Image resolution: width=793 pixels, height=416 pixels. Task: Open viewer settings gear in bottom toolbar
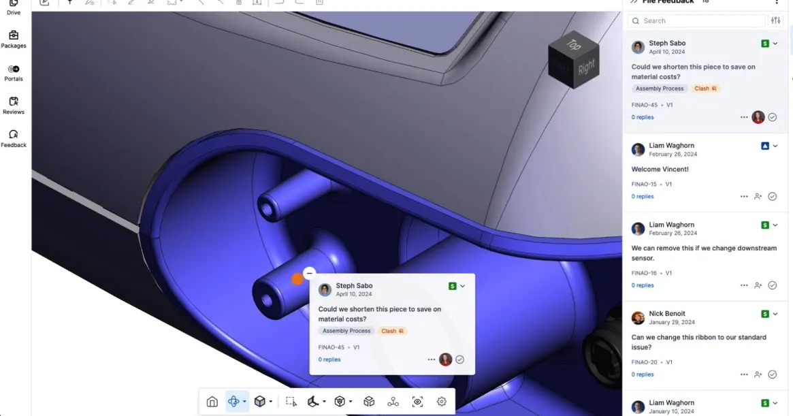[442, 402]
